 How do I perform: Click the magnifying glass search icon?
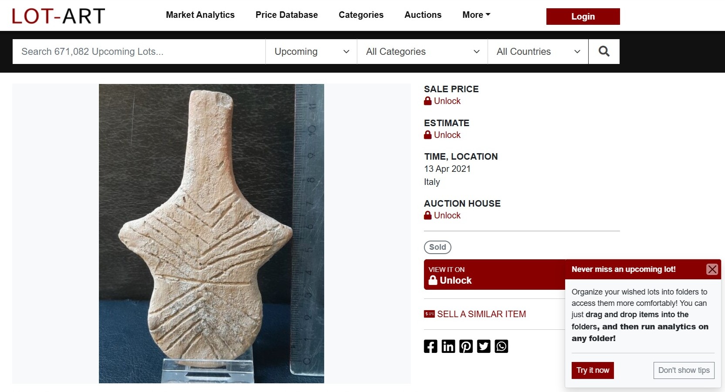coord(604,51)
